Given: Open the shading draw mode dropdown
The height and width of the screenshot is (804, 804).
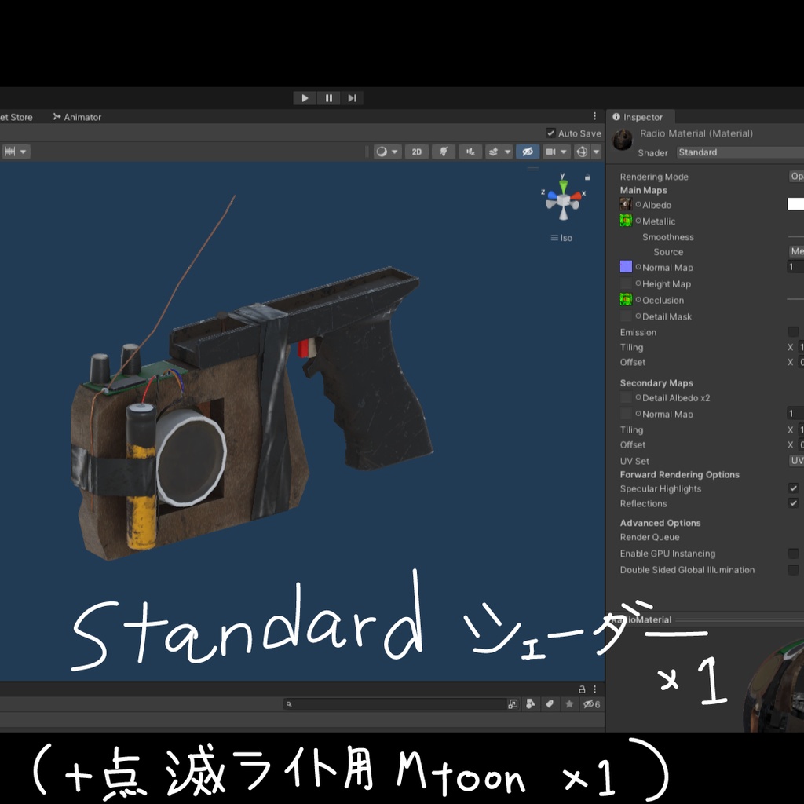Looking at the screenshot, I should pyautogui.click(x=387, y=152).
